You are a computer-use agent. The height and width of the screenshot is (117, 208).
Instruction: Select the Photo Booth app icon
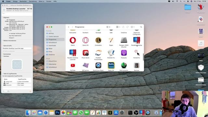click(x=85, y=53)
